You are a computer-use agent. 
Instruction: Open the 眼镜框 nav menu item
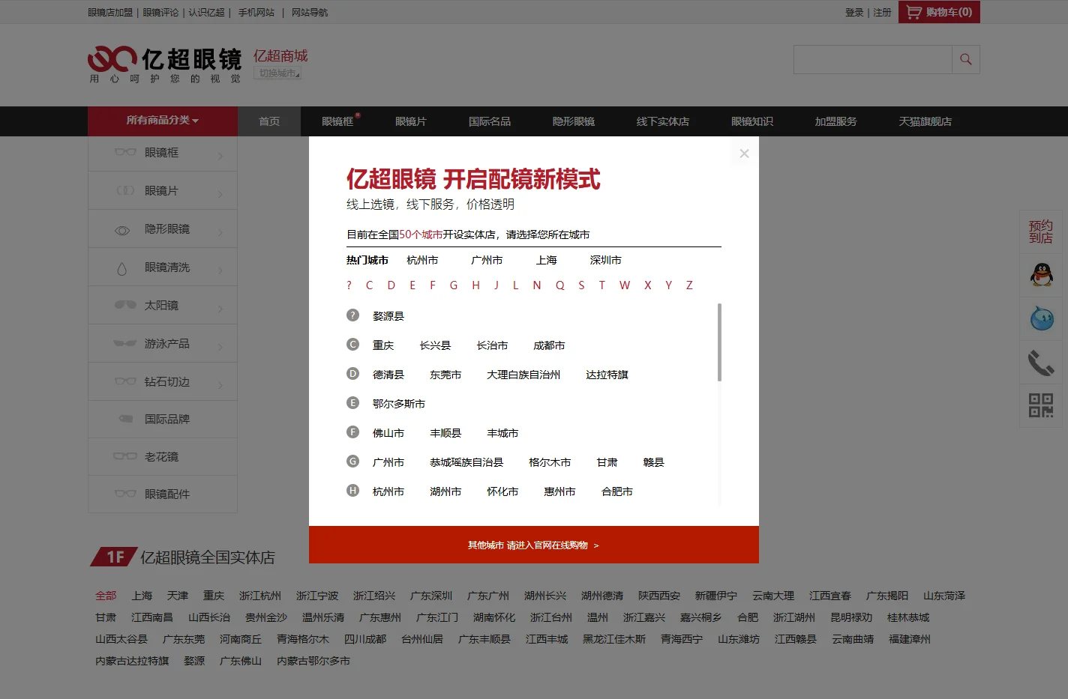(x=337, y=121)
